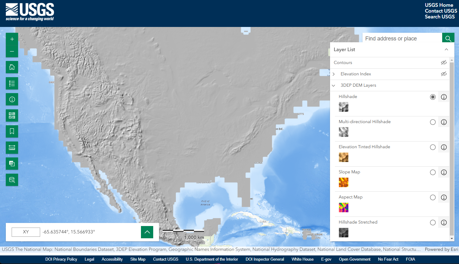Viewport: 459px width, 264px height.
Task: Expand the coordinate conversion panel
Action: (147, 232)
